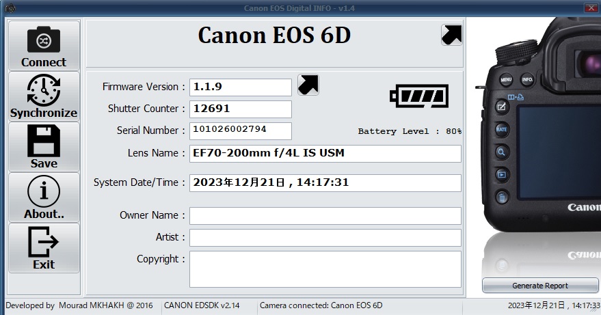Click the System Date/Time field
This screenshot has height=315, width=601.
tap(325, 183)
